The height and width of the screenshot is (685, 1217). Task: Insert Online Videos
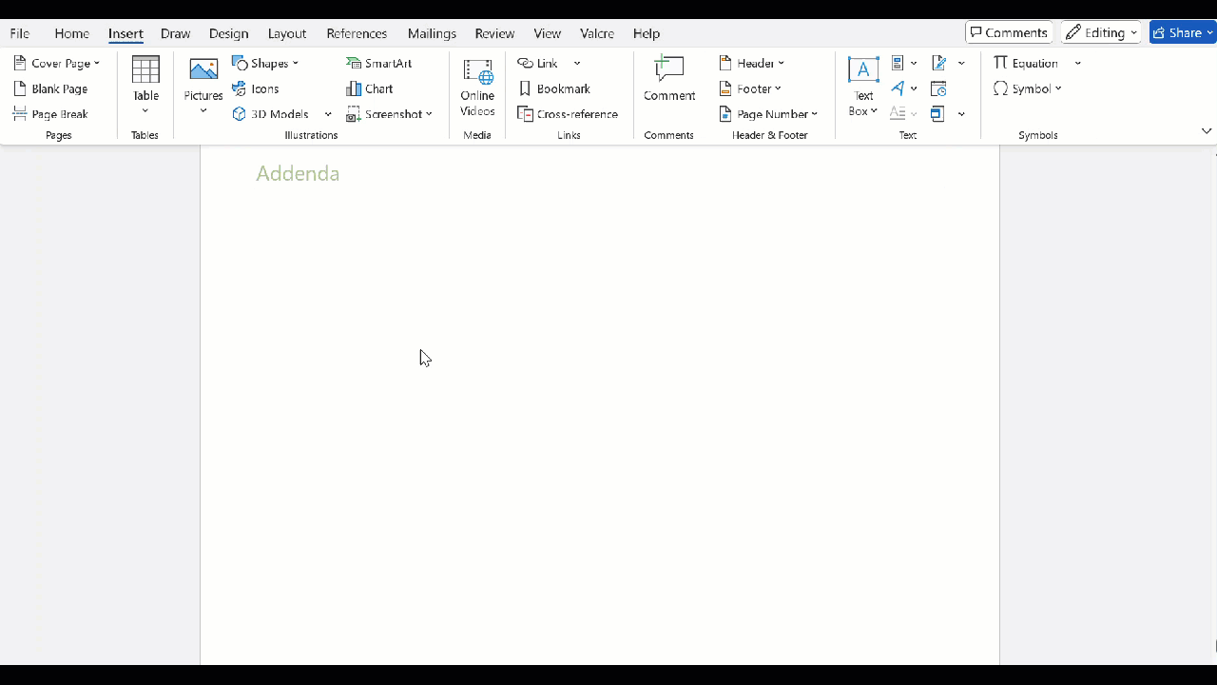(477, 88)
